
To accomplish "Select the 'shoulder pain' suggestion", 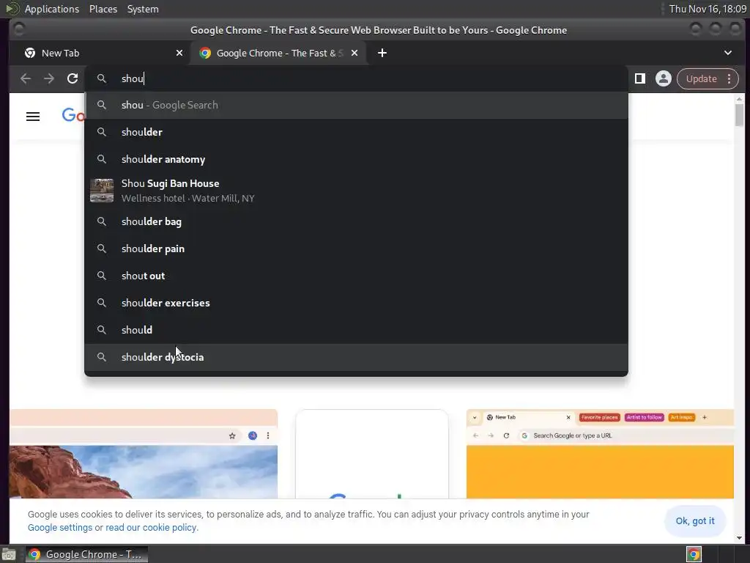I will coord(356,249).
